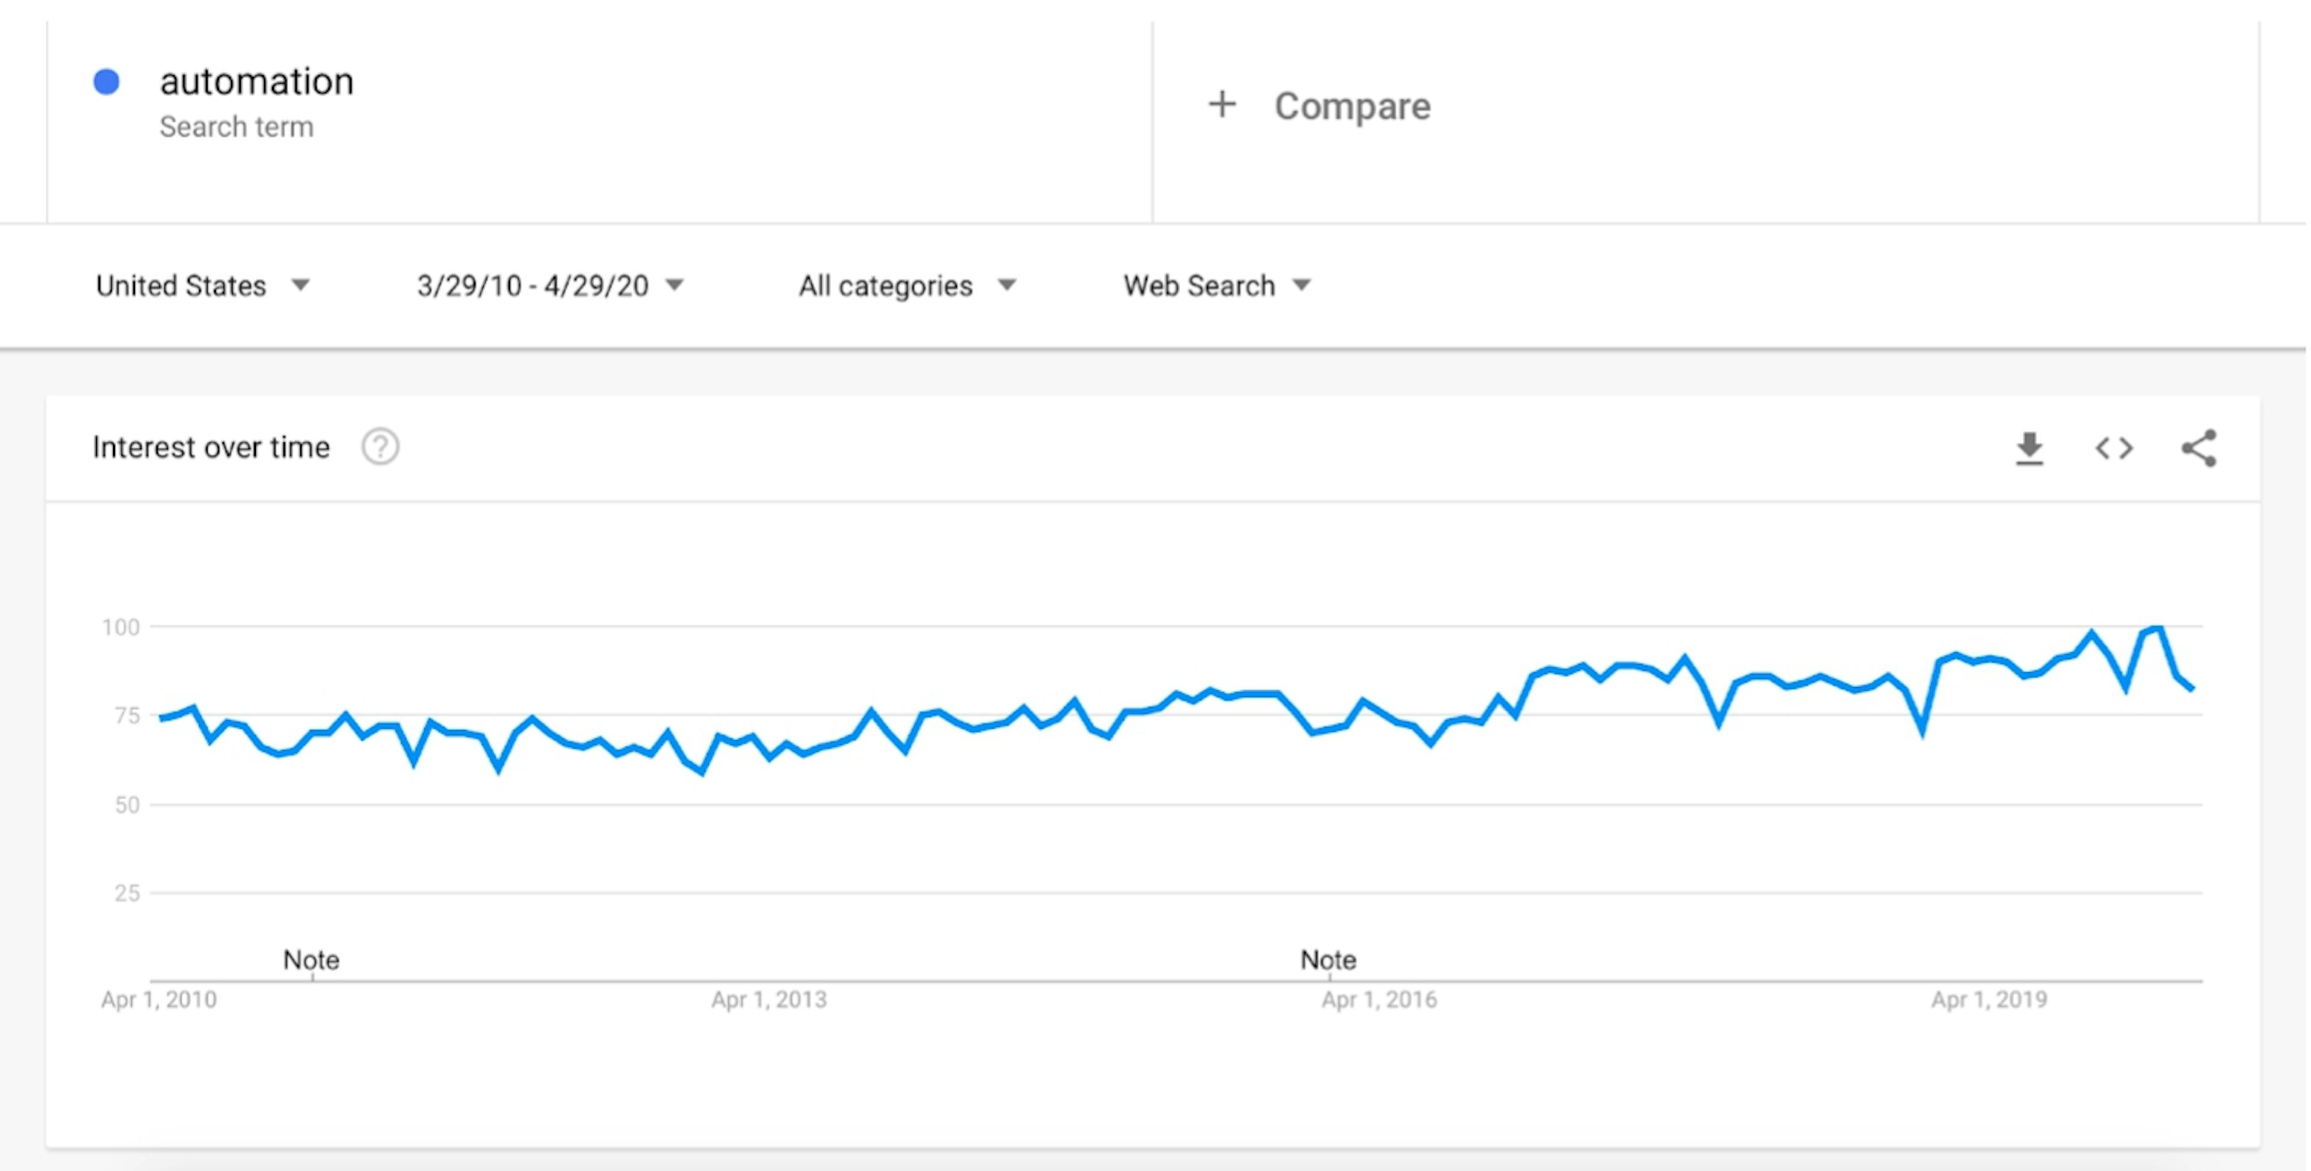2311x1171 pixels.
Task: Click the Search term subtitle text
Action: click(x=237, y=126)
